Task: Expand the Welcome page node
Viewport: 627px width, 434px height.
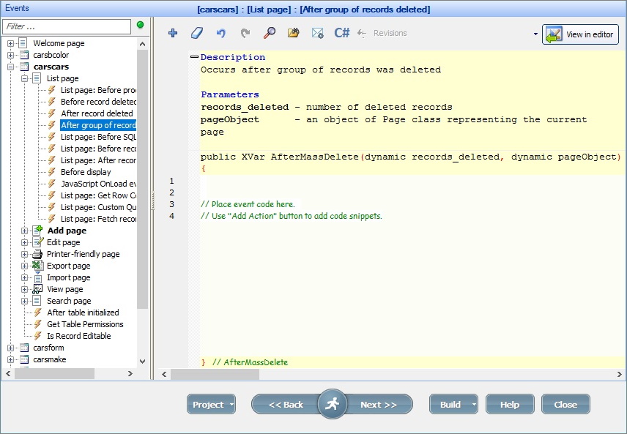Action: (11, 43)
